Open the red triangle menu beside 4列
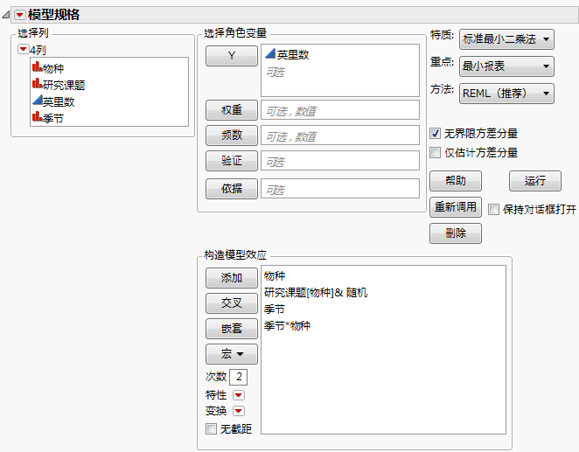This screenshot has height=452, width=579. pos(24,50)
